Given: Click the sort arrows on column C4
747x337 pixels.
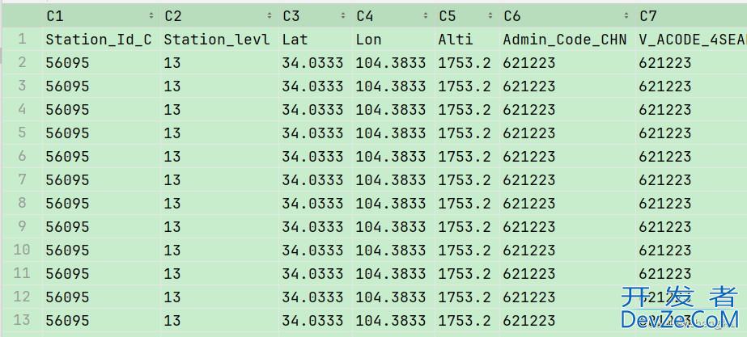Looking at the screenshot, I should (426, 16).
